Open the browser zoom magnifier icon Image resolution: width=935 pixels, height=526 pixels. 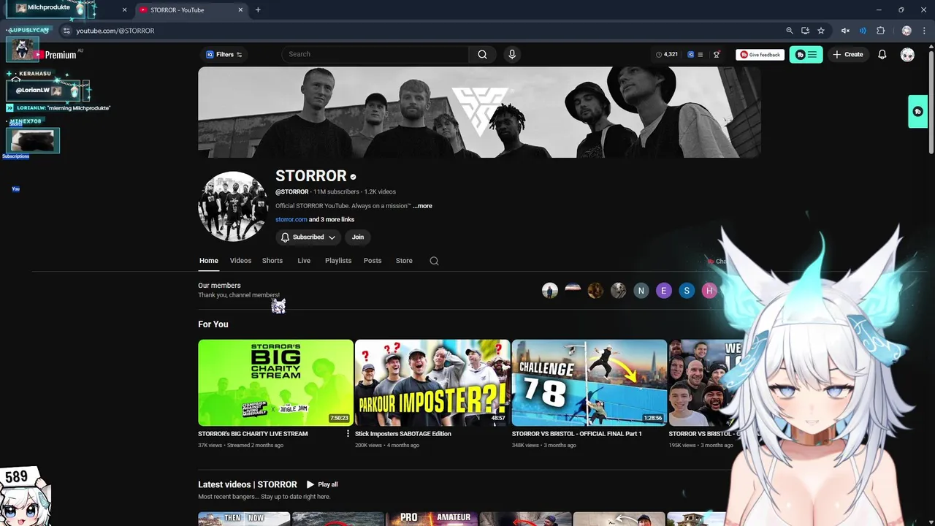tap(789, 31)
